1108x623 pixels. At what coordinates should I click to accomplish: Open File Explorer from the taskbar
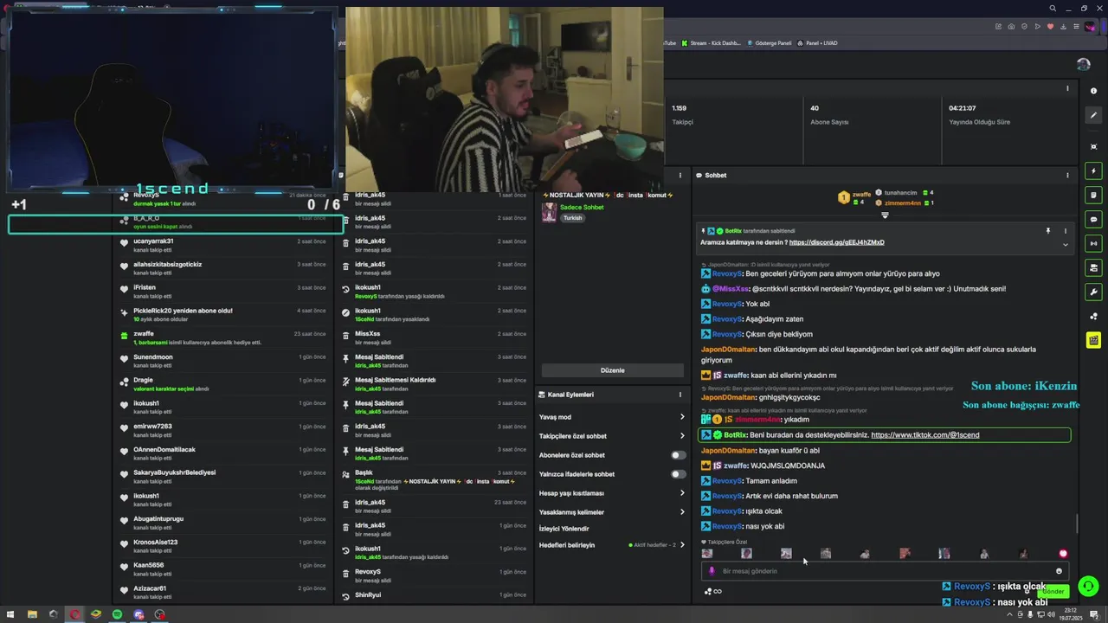[32, 614]
